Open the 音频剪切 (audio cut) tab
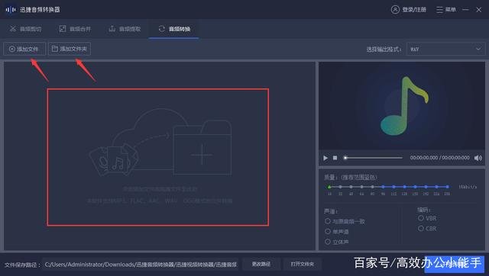Screen dimensions: 489x276 tap(25, 29)
